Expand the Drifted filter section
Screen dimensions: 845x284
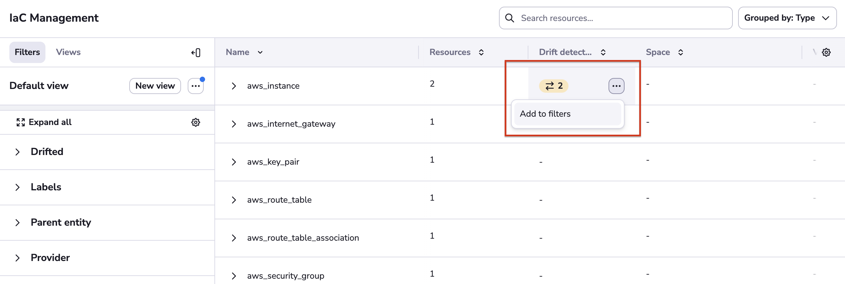coord(18,152)
